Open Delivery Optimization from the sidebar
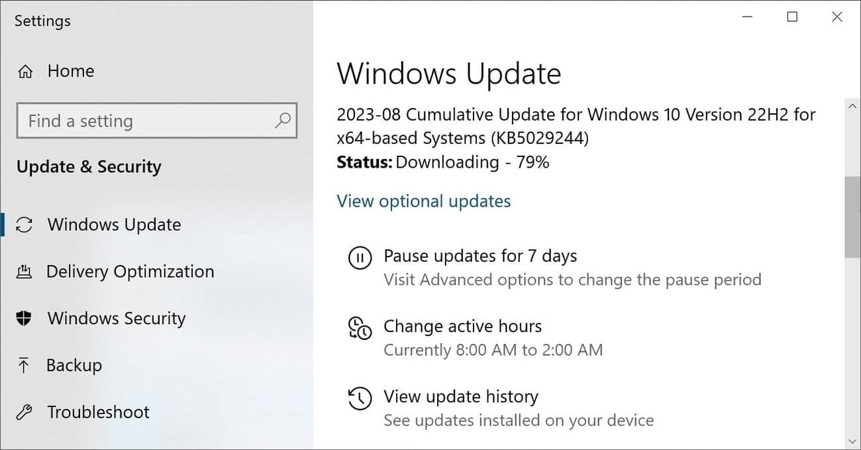 point(130,272)
